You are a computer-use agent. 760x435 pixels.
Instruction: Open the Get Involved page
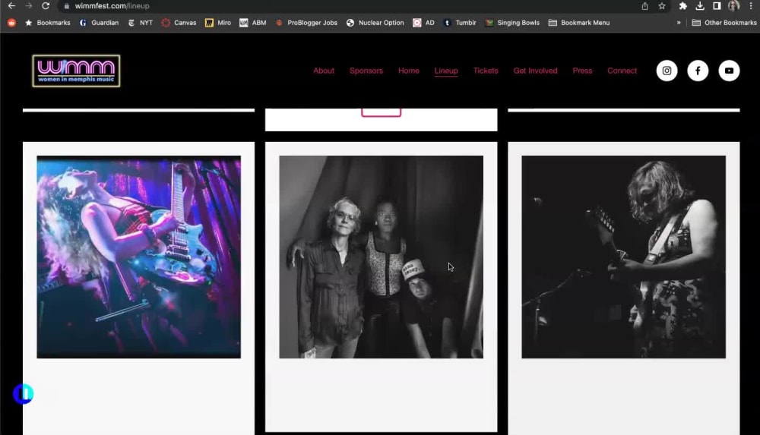pos(535,71)
